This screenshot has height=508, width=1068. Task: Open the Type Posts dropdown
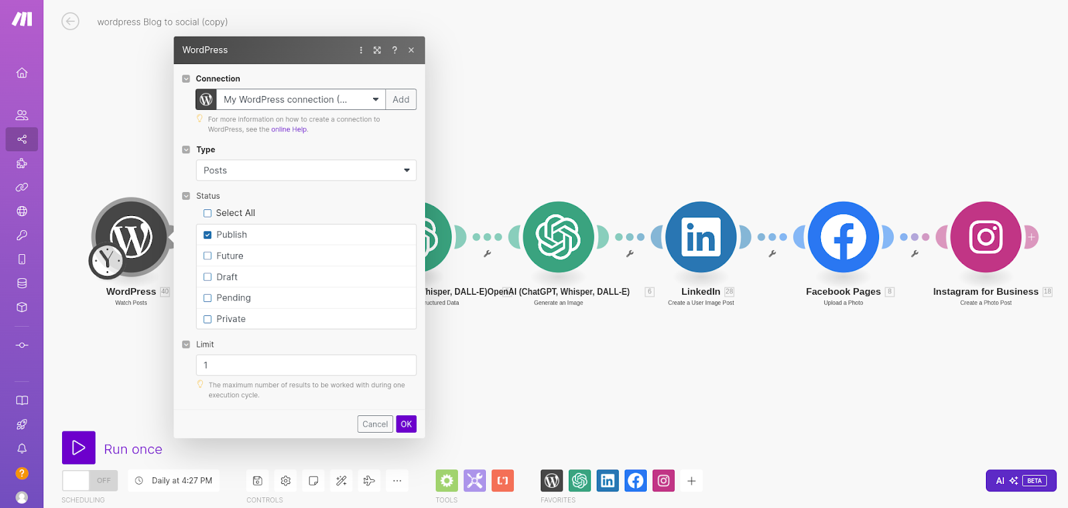[306, 171]
